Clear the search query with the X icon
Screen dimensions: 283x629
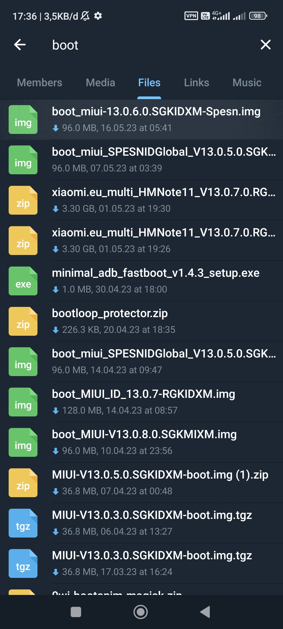coord(265,45)
